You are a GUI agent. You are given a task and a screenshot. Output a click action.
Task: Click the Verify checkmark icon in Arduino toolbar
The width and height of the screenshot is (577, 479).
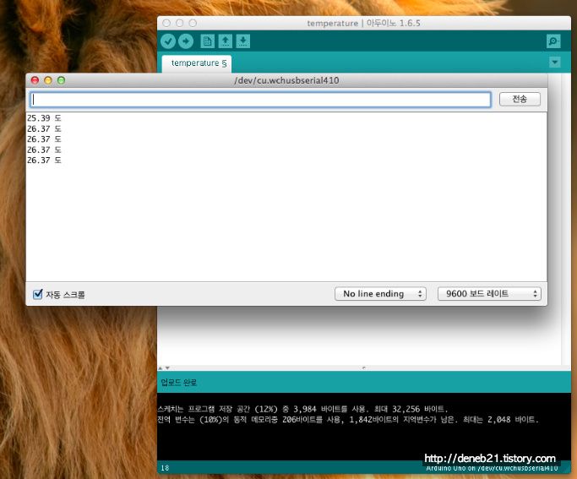(168, 41)
